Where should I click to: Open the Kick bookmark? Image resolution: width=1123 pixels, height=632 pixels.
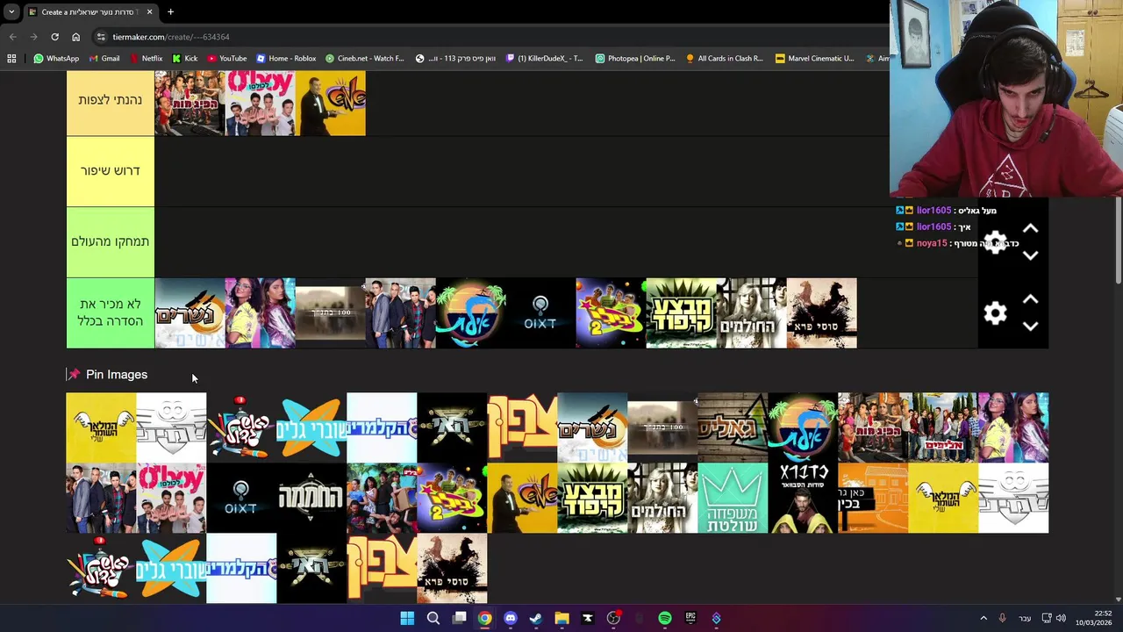[x=184, y=59]
